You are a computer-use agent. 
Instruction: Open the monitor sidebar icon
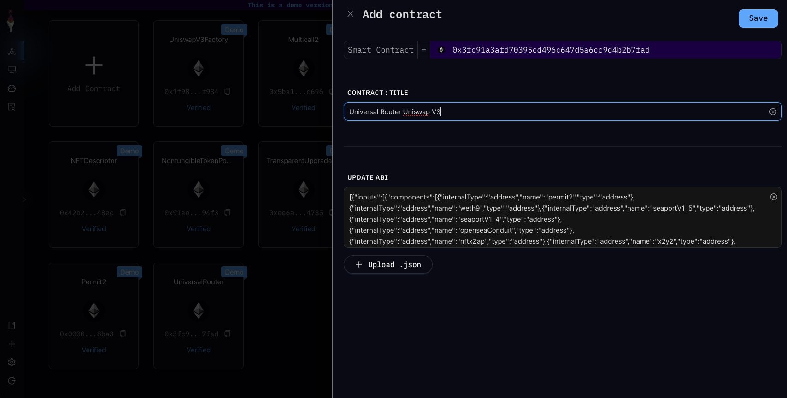(x=12, y=70)
